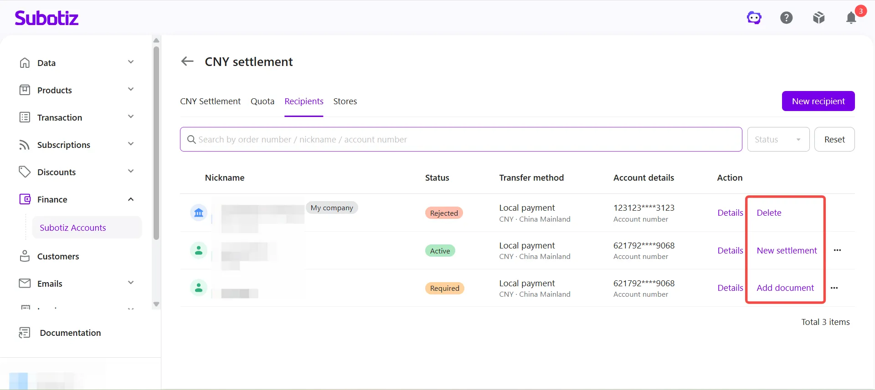Open more actions for the Required recipient row
875x390 pixels.
click(x=834, y=288)
